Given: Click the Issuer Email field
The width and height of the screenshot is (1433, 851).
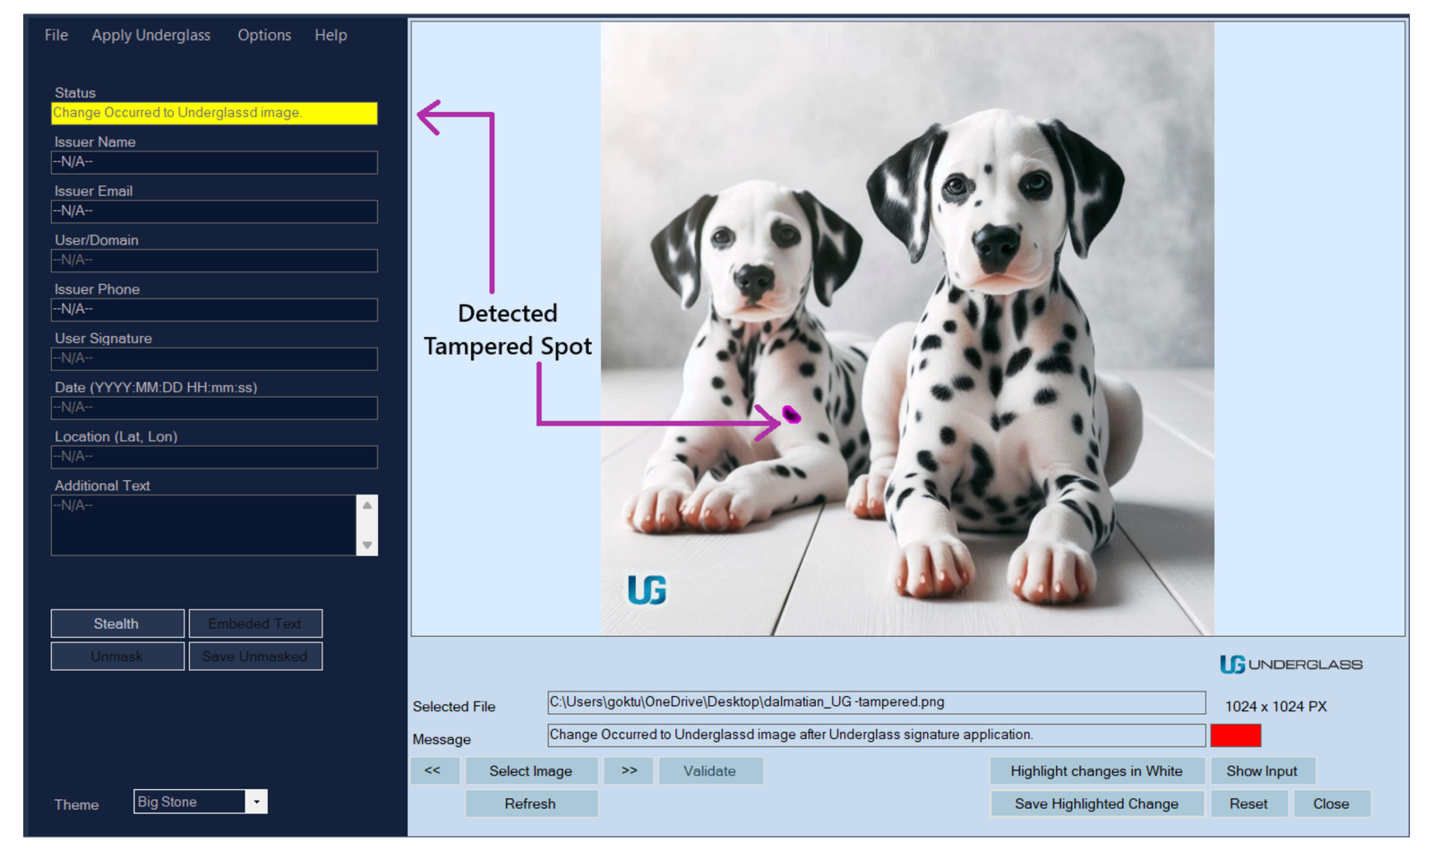Looking at the screenshot, I should pyautogui.click(x=214, y=211).
